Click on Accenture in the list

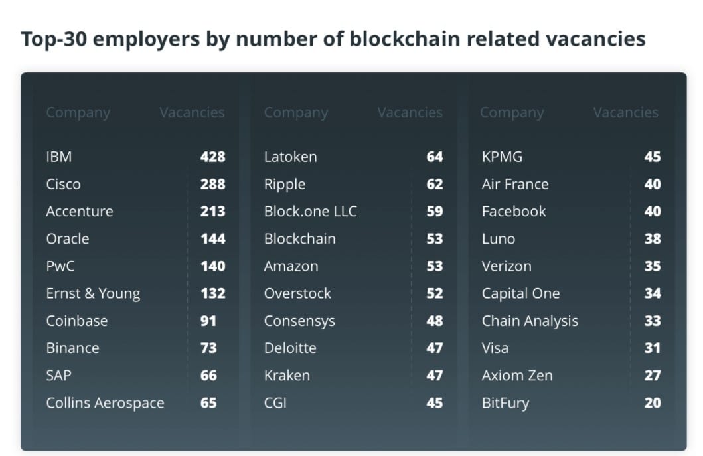(80, 212)
